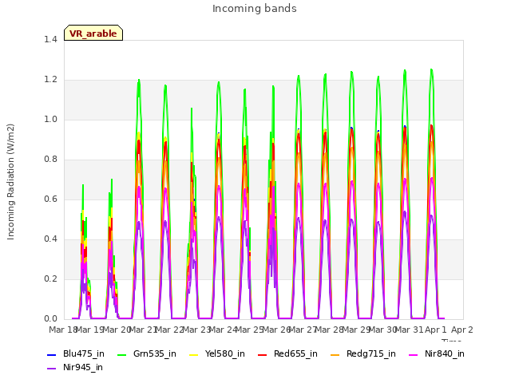Click the Mar 31 x-axis date label

point(410,330)
